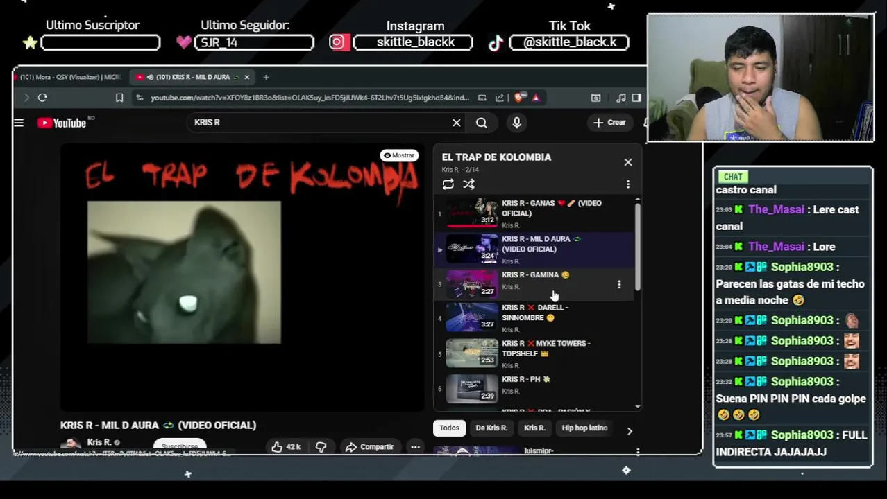
Task: Click the Mostrar button on the video
Action: (x=399, y=155)
